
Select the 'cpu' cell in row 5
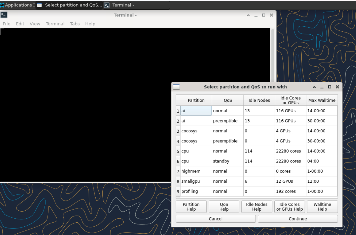(x=196, y=151)
